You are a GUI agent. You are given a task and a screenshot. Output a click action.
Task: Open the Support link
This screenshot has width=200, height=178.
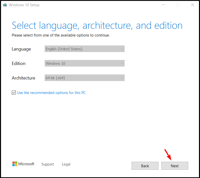48,164
